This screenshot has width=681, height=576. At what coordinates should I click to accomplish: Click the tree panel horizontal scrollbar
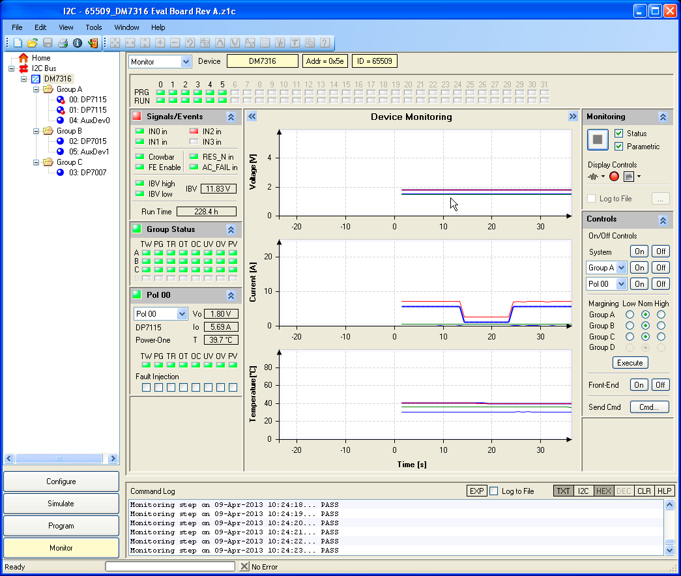(58, 459)
